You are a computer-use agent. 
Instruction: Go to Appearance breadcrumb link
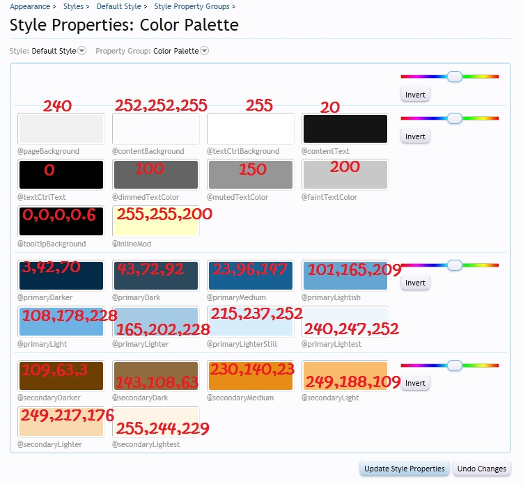[x=29, y=6]
